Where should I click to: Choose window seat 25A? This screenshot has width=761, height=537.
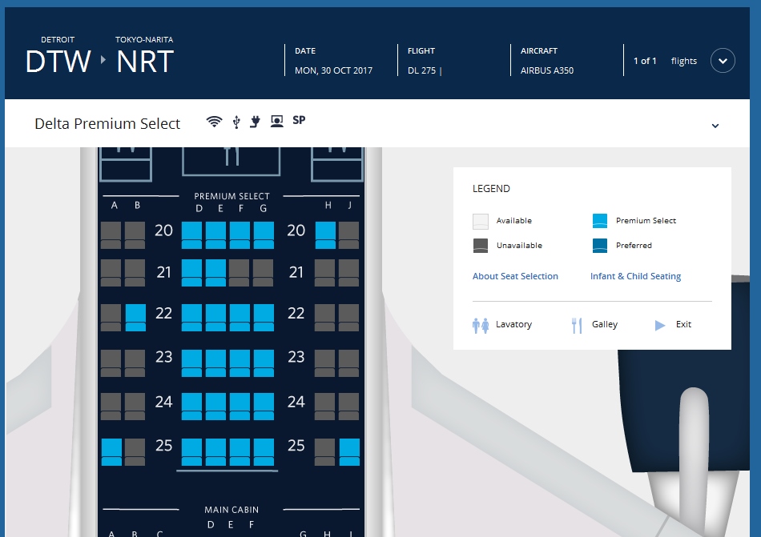pos(111,451)
